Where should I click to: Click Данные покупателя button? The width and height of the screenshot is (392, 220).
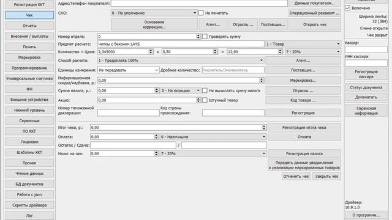(x=315, y=3)
